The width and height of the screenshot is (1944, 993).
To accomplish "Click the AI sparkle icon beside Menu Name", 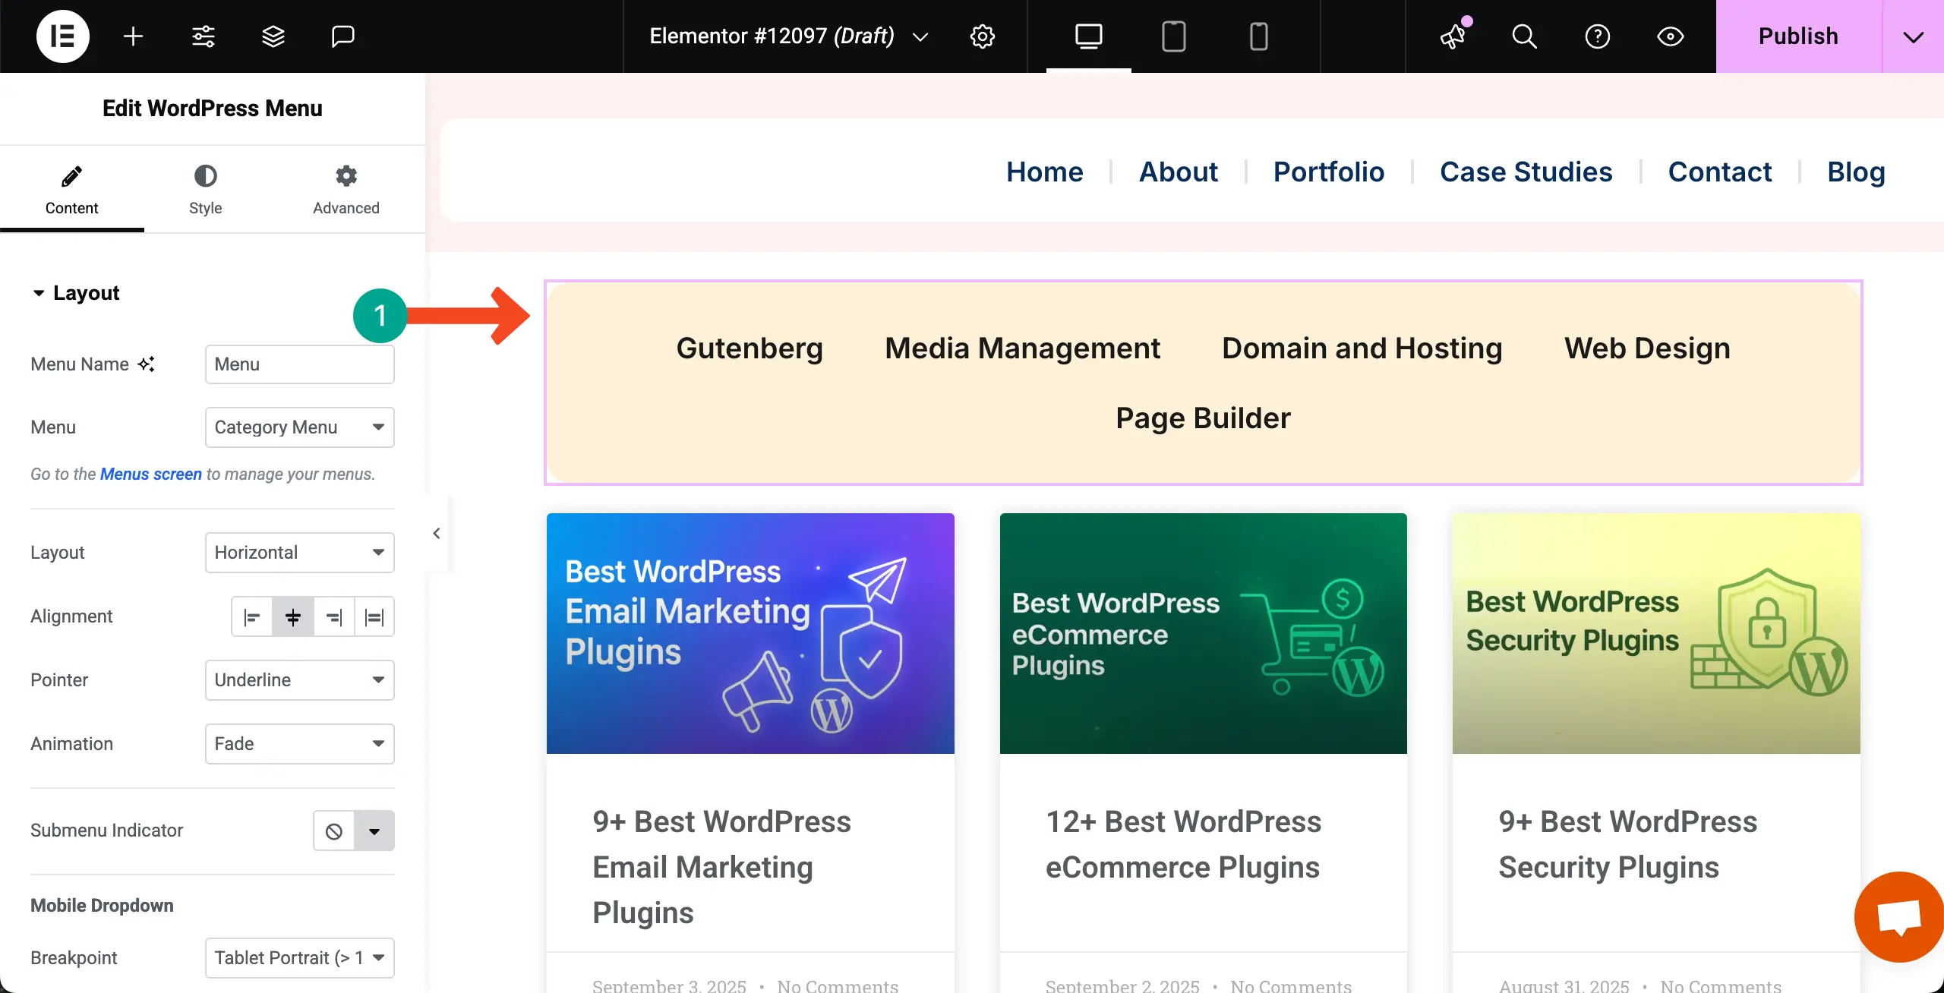I will 146,364.
